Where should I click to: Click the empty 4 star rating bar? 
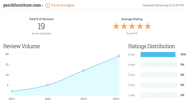click(159, 65)
